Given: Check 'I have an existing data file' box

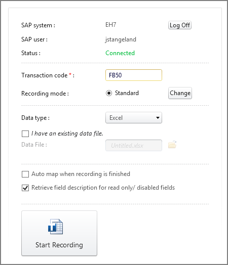Looking at the screenshot, I should point(25,134).
